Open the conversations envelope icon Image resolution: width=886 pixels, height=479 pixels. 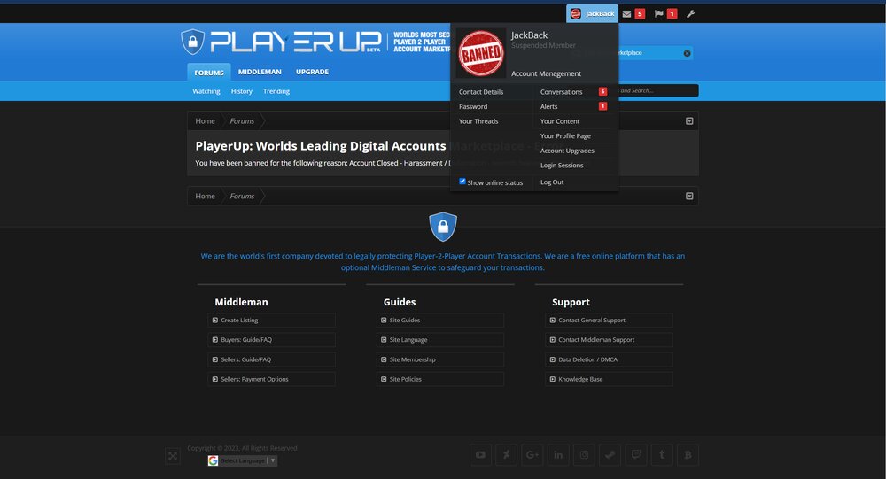click(x=626, y=13)
